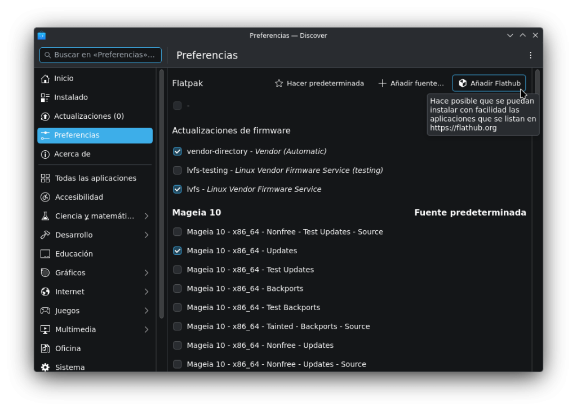Check Mageia 10 Nonfree Updates Source box
Viewport: 577px width, 412px height.
tap(177, 364)
